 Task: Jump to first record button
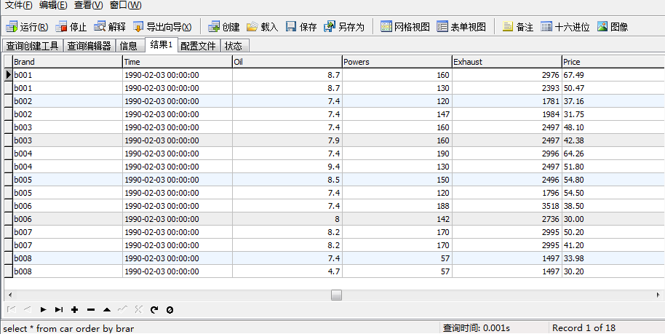[x=12, y=310]
